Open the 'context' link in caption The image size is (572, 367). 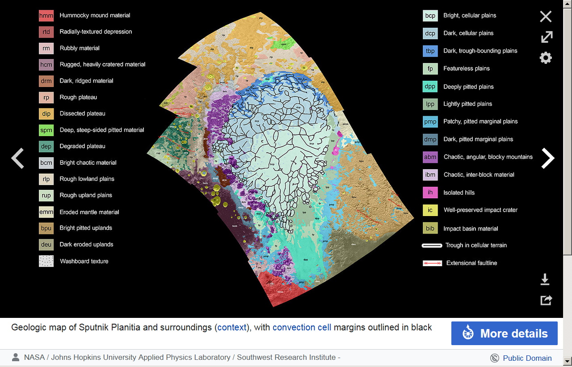point(232,327)
